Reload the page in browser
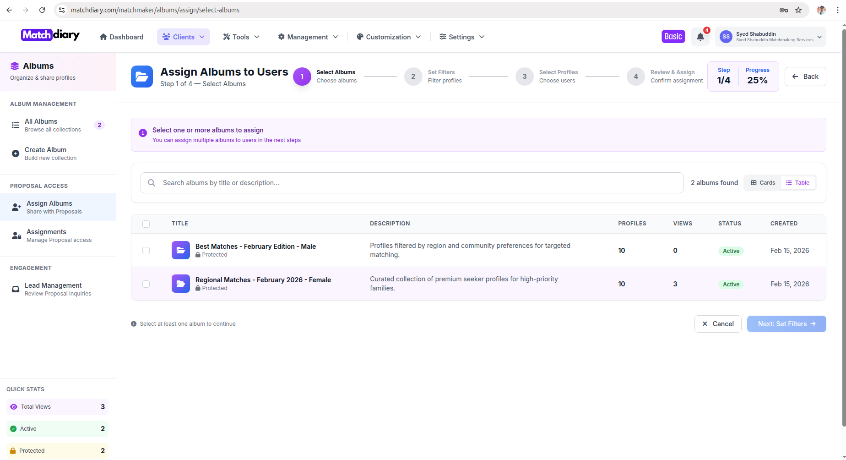 42,10
